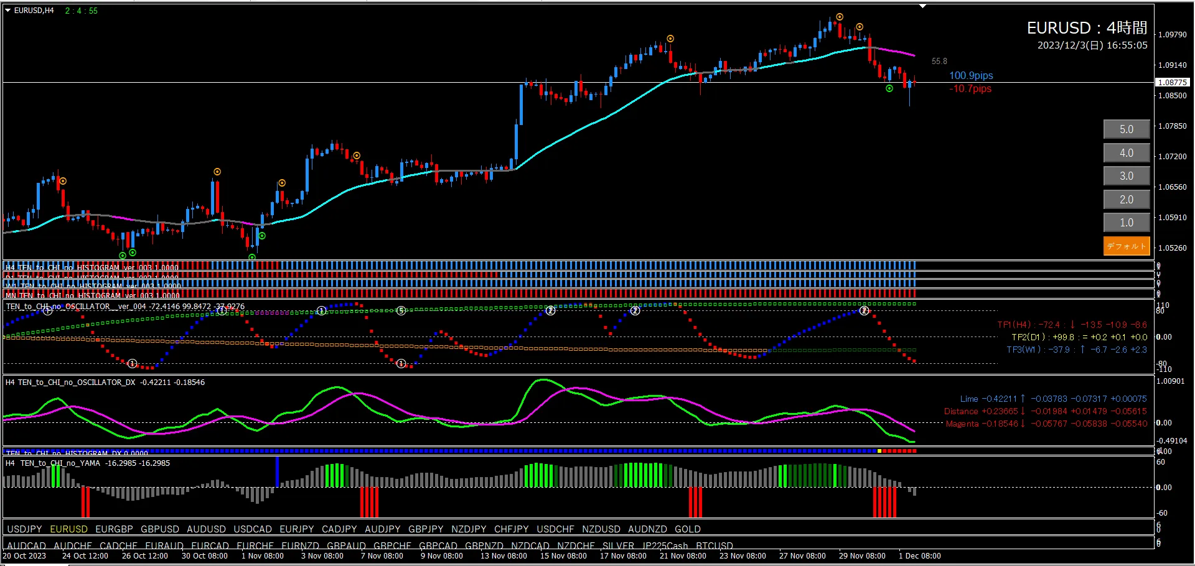Viewport: 1195px width, 566px height.
Task: Click the TF3(W1) oscillator values line
Action: (x=1077, y=350)
